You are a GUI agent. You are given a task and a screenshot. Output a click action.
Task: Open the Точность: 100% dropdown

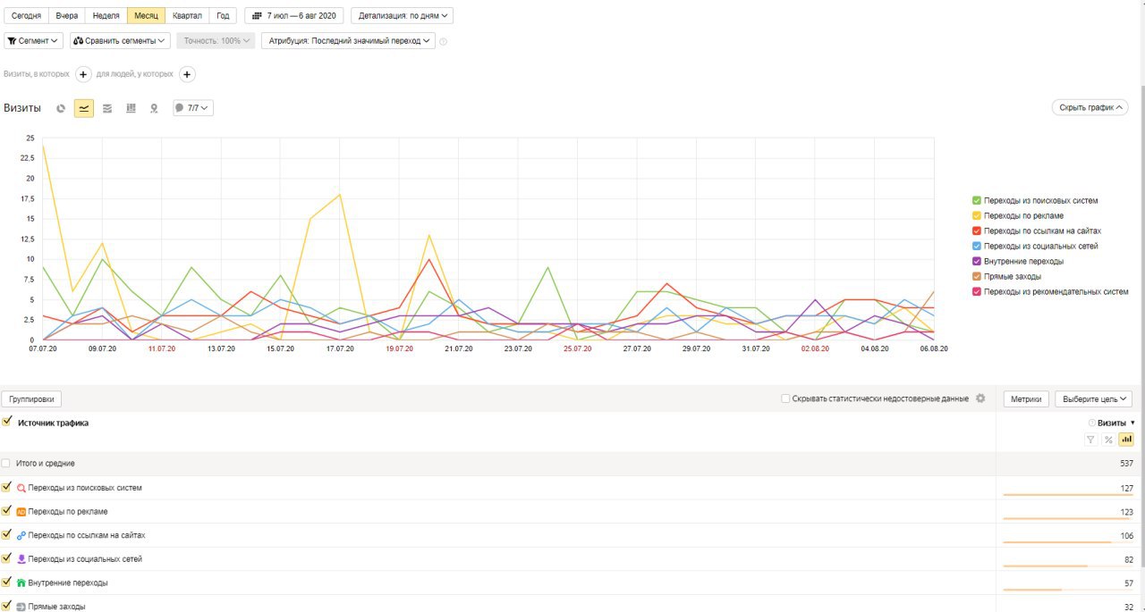[x=216, y=41]
